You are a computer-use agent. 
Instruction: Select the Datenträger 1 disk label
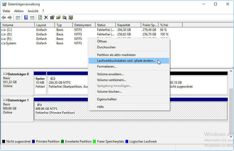tap(17, 101)
